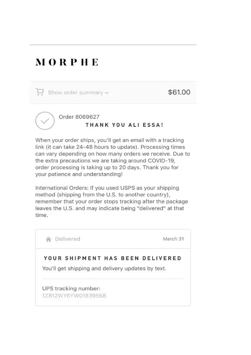Click the shipping and delivery updates line

pyautogui.click(x=104, y=268)
